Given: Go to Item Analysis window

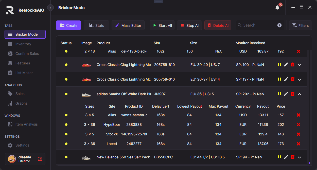Looking at the screenshot, I should [x=26, y=124].
